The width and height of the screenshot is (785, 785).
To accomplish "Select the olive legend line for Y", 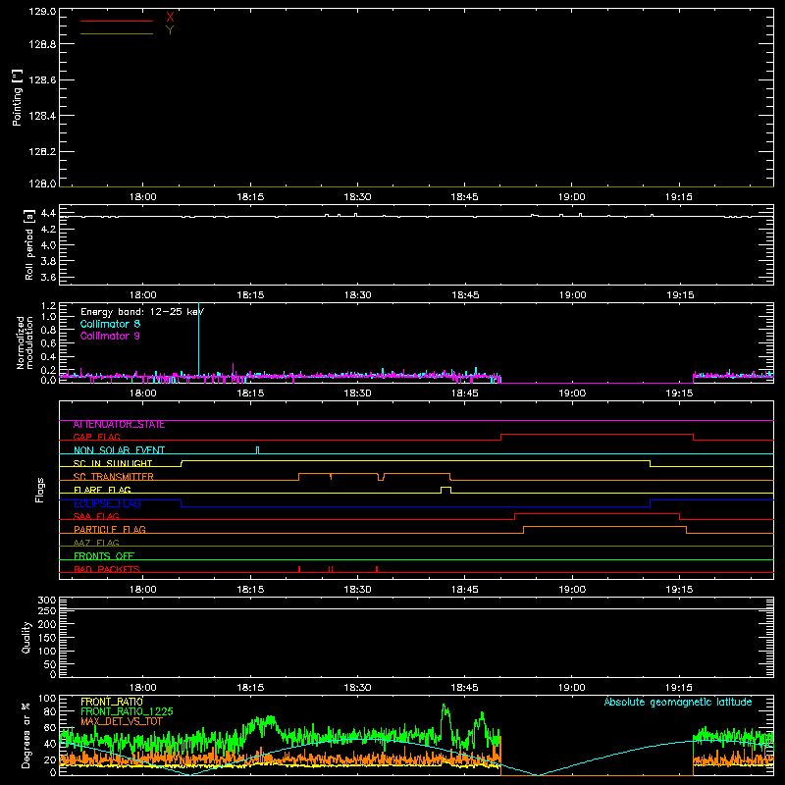I will (117, 34).
